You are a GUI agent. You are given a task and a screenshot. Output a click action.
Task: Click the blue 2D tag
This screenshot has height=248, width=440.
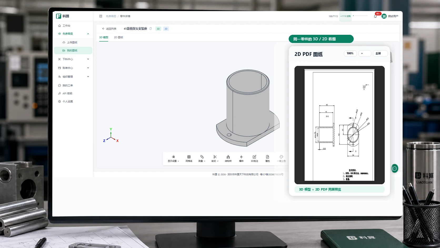pos(166,29)
